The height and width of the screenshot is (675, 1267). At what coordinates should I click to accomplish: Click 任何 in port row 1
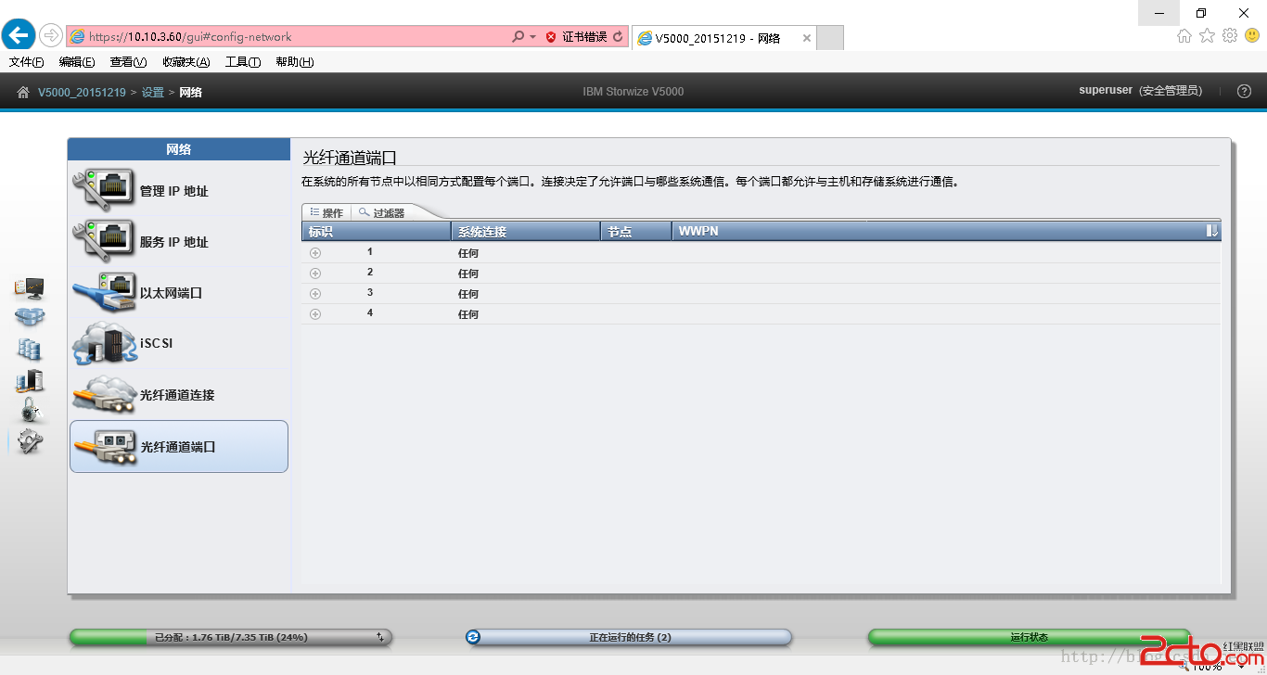coord(468,253)
